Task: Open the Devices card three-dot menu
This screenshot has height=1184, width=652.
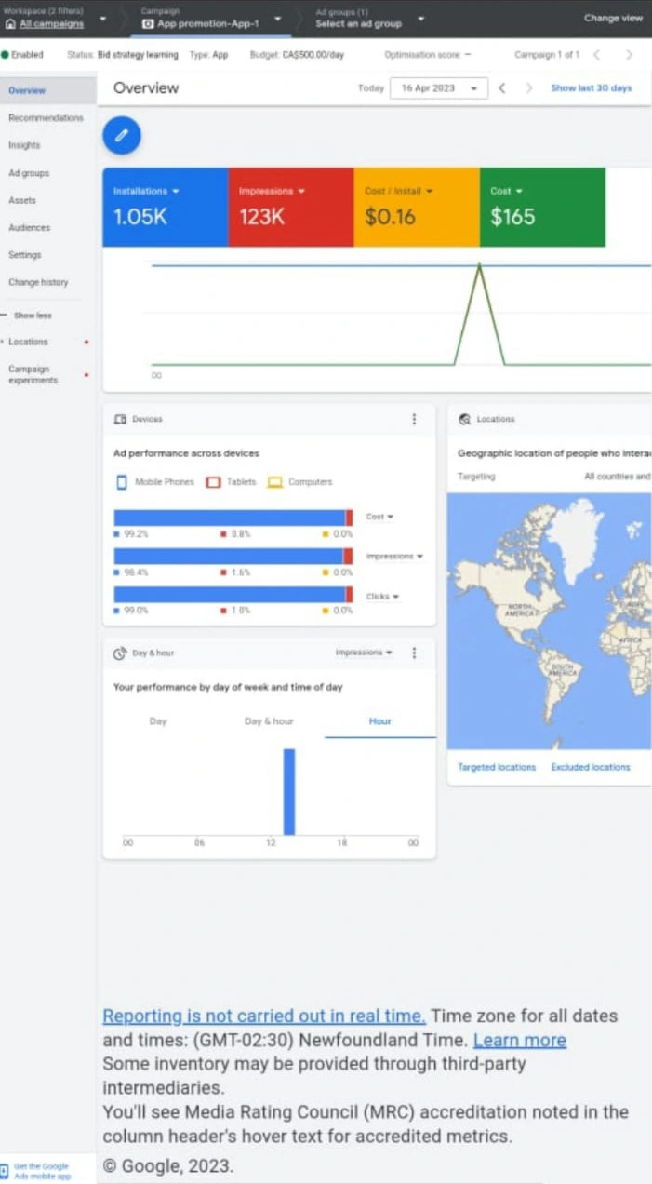Action: [x=414, y=419]
